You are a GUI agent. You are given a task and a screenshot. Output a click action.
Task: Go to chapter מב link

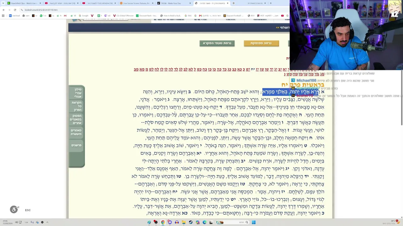tap(136, 69)
